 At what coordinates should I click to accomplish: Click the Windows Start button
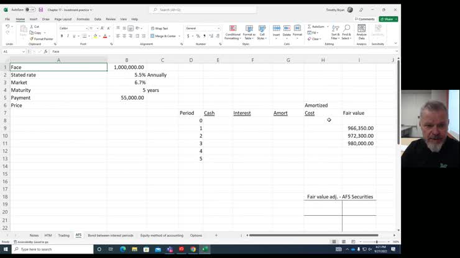[x=5, y=249]
